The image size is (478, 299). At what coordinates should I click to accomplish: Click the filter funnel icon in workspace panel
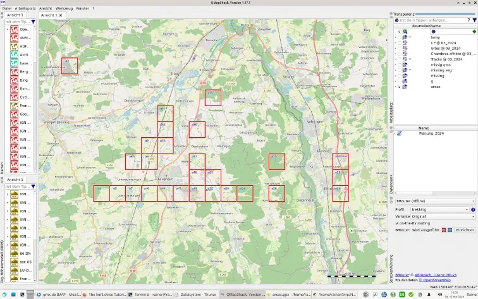coord(474,20)
